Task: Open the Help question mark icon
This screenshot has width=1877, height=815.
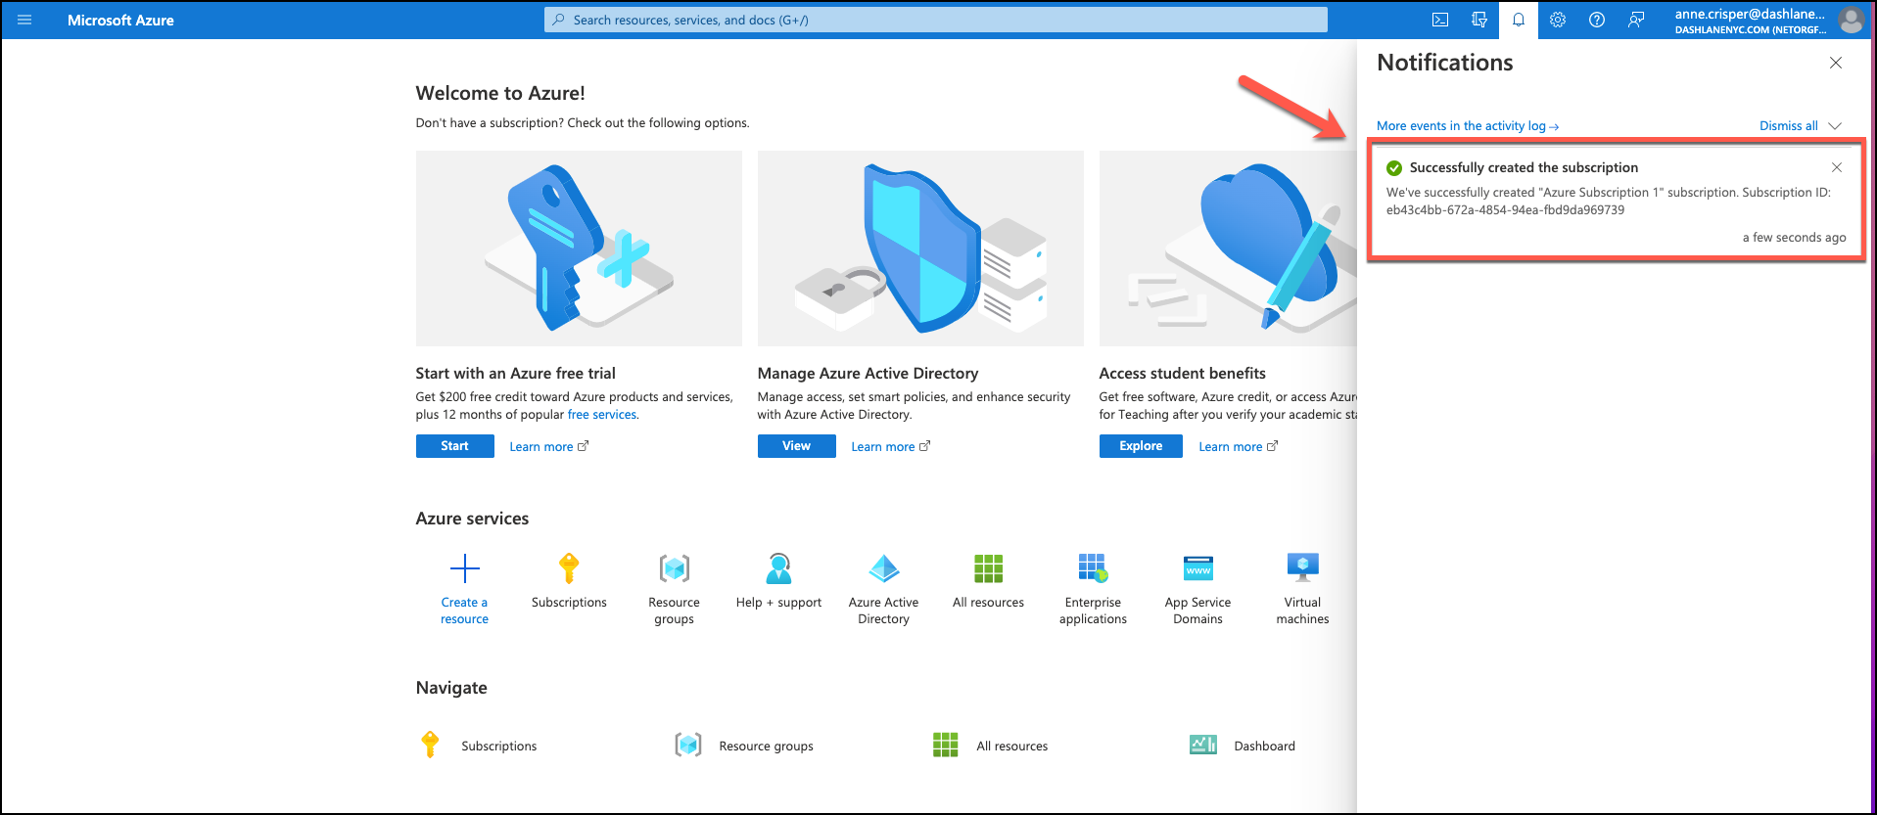Action: click(1597, 20)
